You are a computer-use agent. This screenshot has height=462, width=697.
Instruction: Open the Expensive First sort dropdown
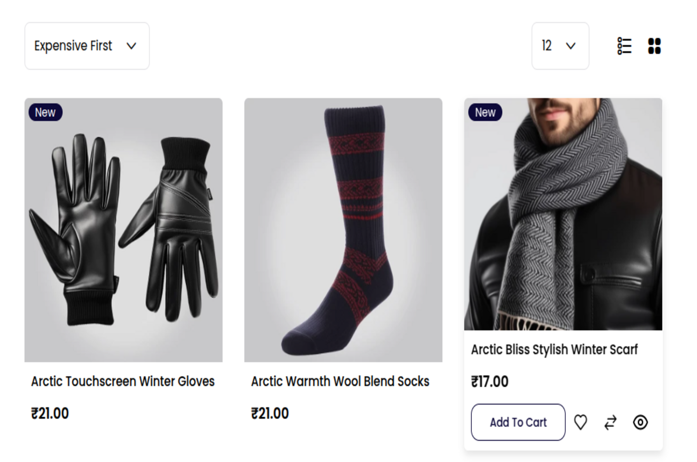pyautogui.click(x=74, y=46)
